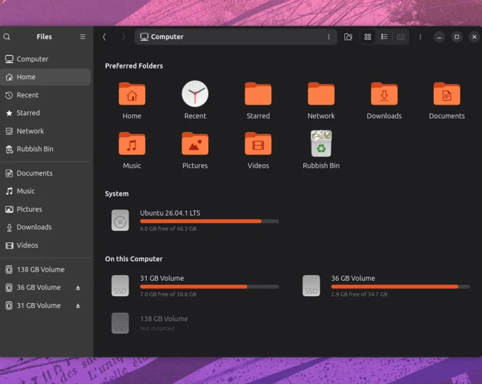Click the 'Preferred Folders' heading

(x=133, y=66)
